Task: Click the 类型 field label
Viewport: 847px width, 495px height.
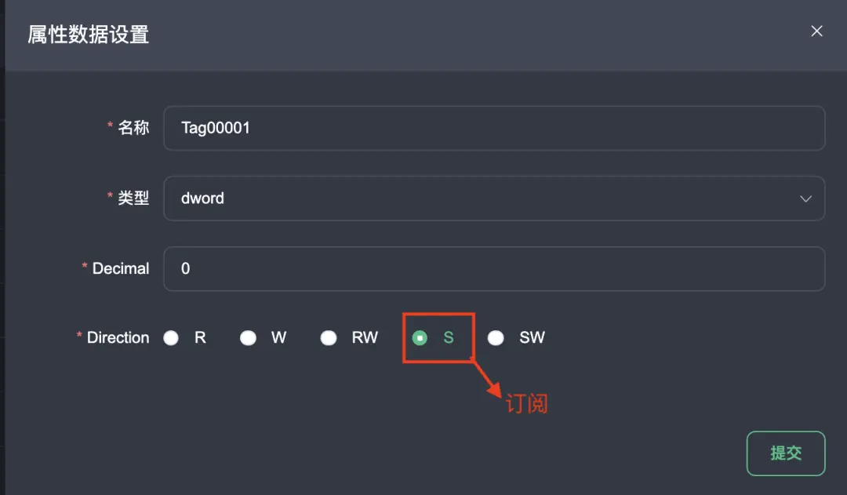Action: click(133, 198)
